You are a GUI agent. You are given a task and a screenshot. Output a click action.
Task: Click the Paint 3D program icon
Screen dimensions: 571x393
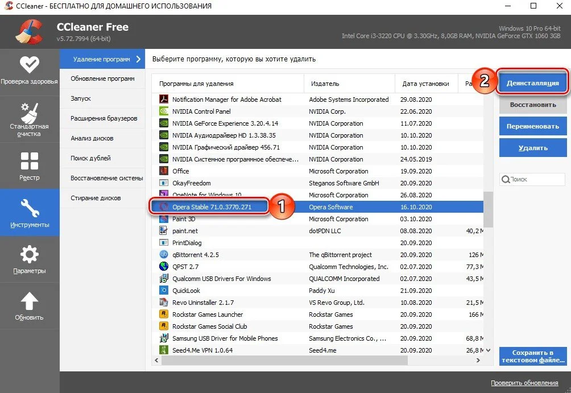pos(164,219)
